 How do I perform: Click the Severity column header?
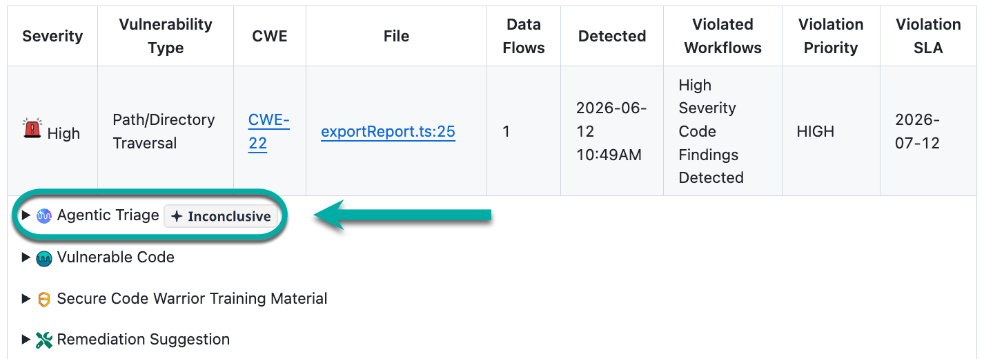[52, 36]
